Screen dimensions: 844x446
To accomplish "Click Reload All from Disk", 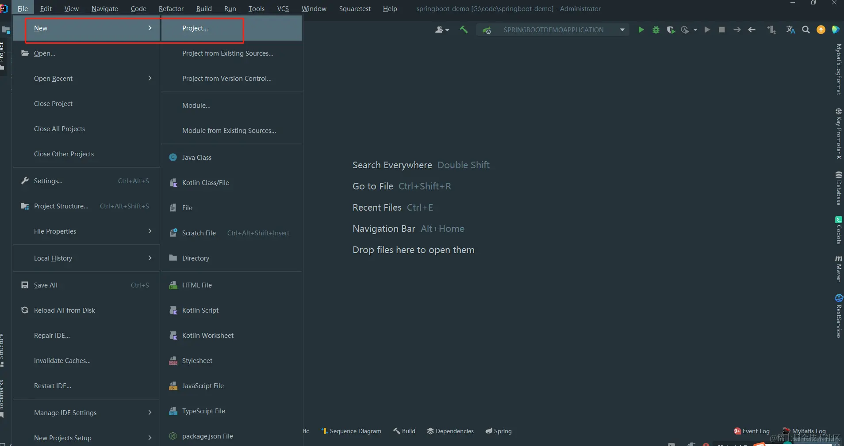I will [86, 310].
